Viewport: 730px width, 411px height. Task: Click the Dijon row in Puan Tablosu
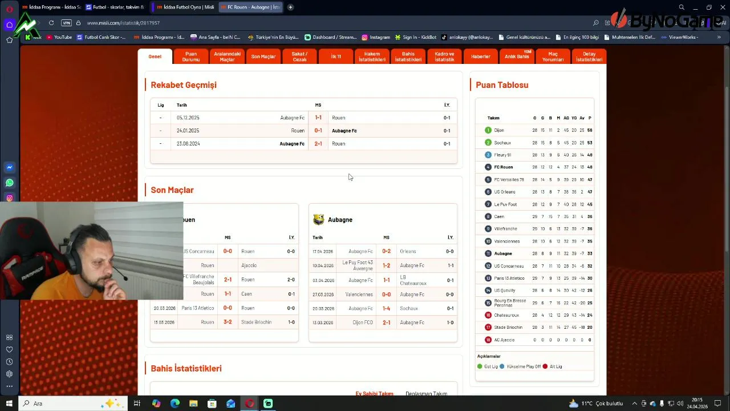534,130
